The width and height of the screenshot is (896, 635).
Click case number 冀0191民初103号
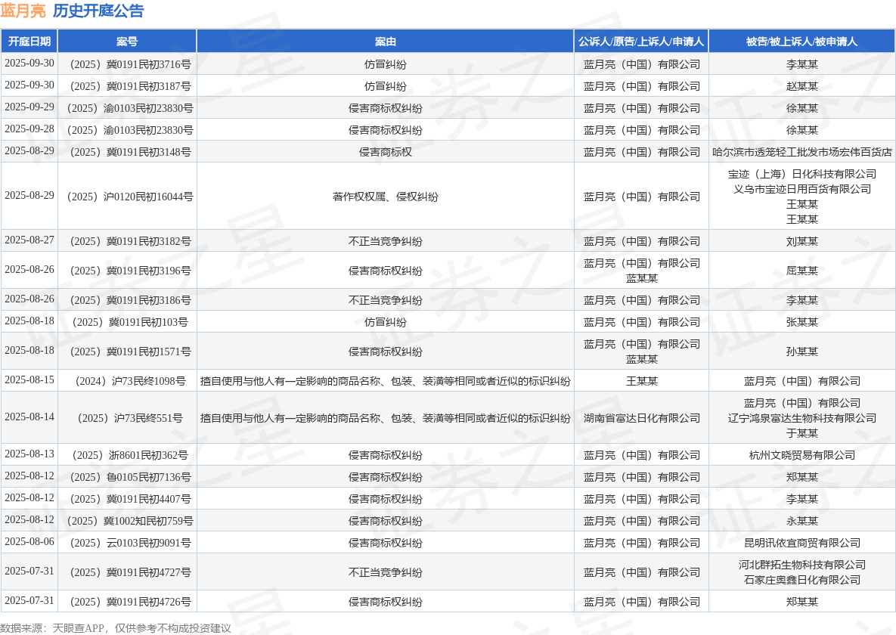tap(130, 322)
